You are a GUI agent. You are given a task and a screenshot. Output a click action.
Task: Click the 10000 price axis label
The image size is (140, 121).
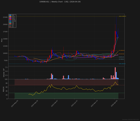pos(5,53)
